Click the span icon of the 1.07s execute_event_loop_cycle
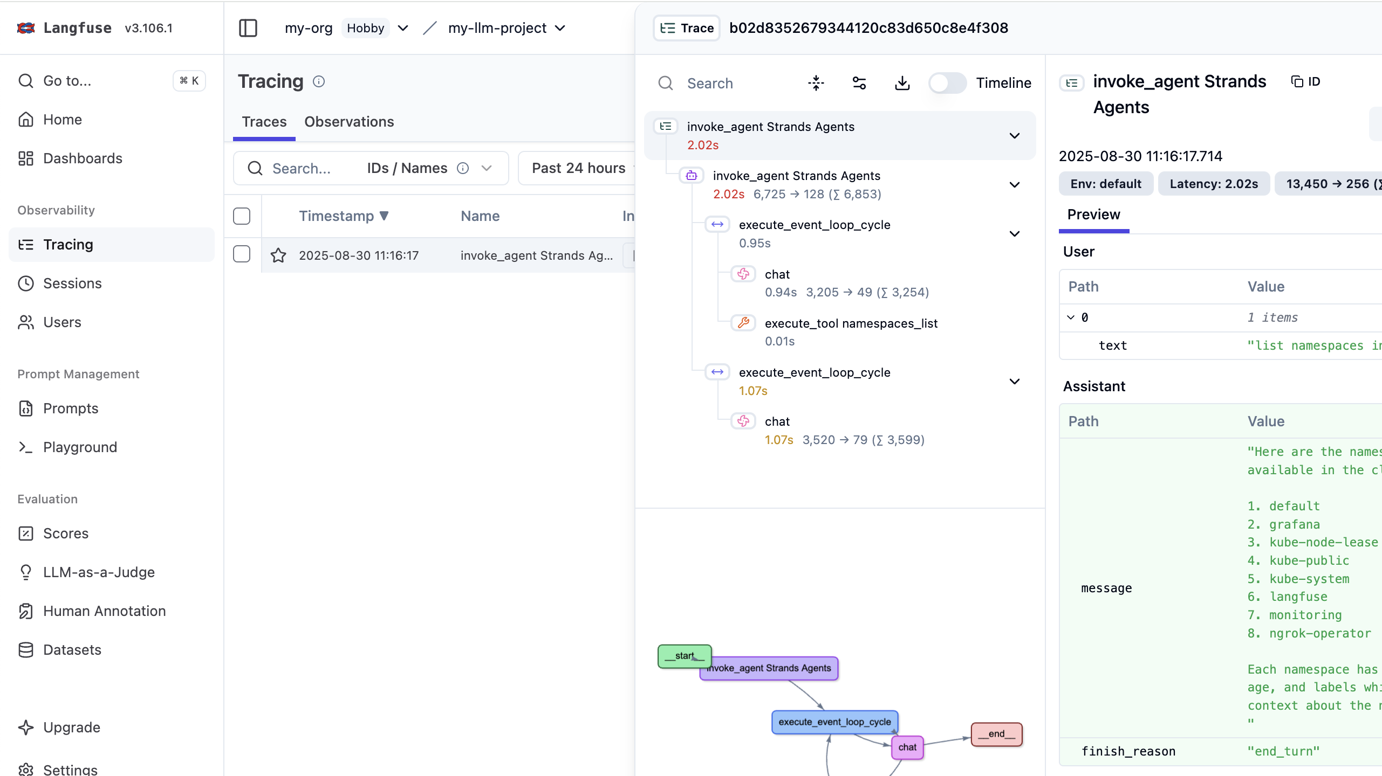 click(717, 372)
